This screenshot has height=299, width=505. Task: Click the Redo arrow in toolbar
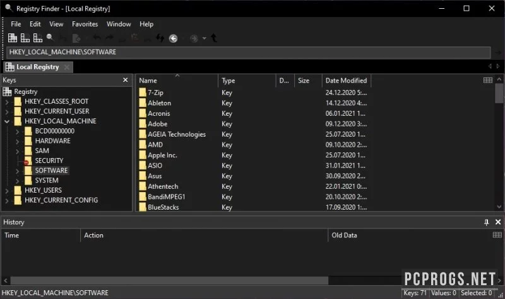(109, 38)
